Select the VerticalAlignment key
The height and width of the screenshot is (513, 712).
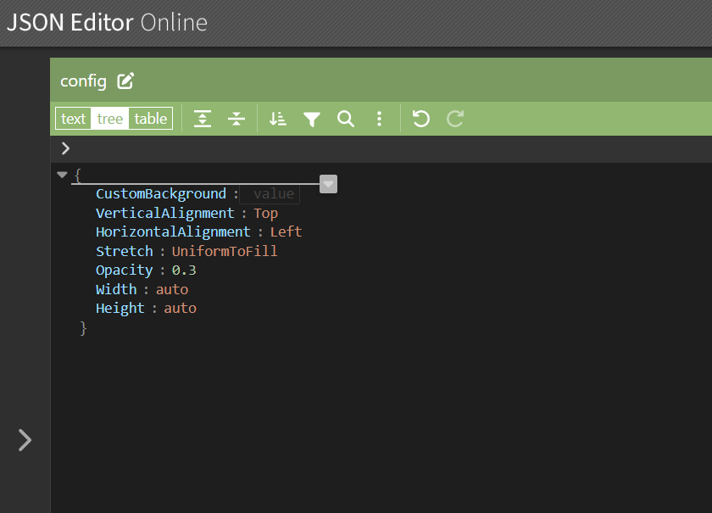(165, 213)
